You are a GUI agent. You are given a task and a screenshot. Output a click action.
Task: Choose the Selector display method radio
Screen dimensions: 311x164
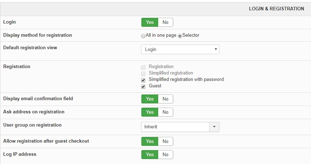180,36
